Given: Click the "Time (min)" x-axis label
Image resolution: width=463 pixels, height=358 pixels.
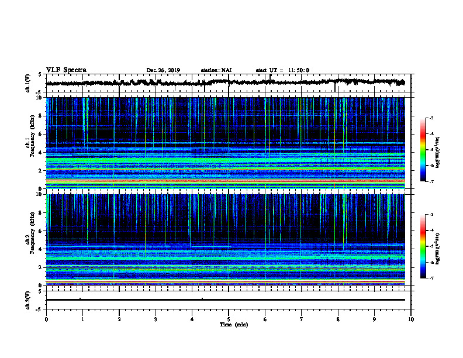Looking at the screenshot, I should pos(234,325).
